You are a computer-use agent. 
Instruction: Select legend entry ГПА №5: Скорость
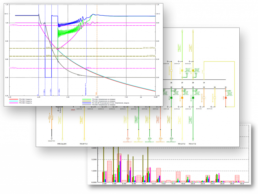click(25, 101)
